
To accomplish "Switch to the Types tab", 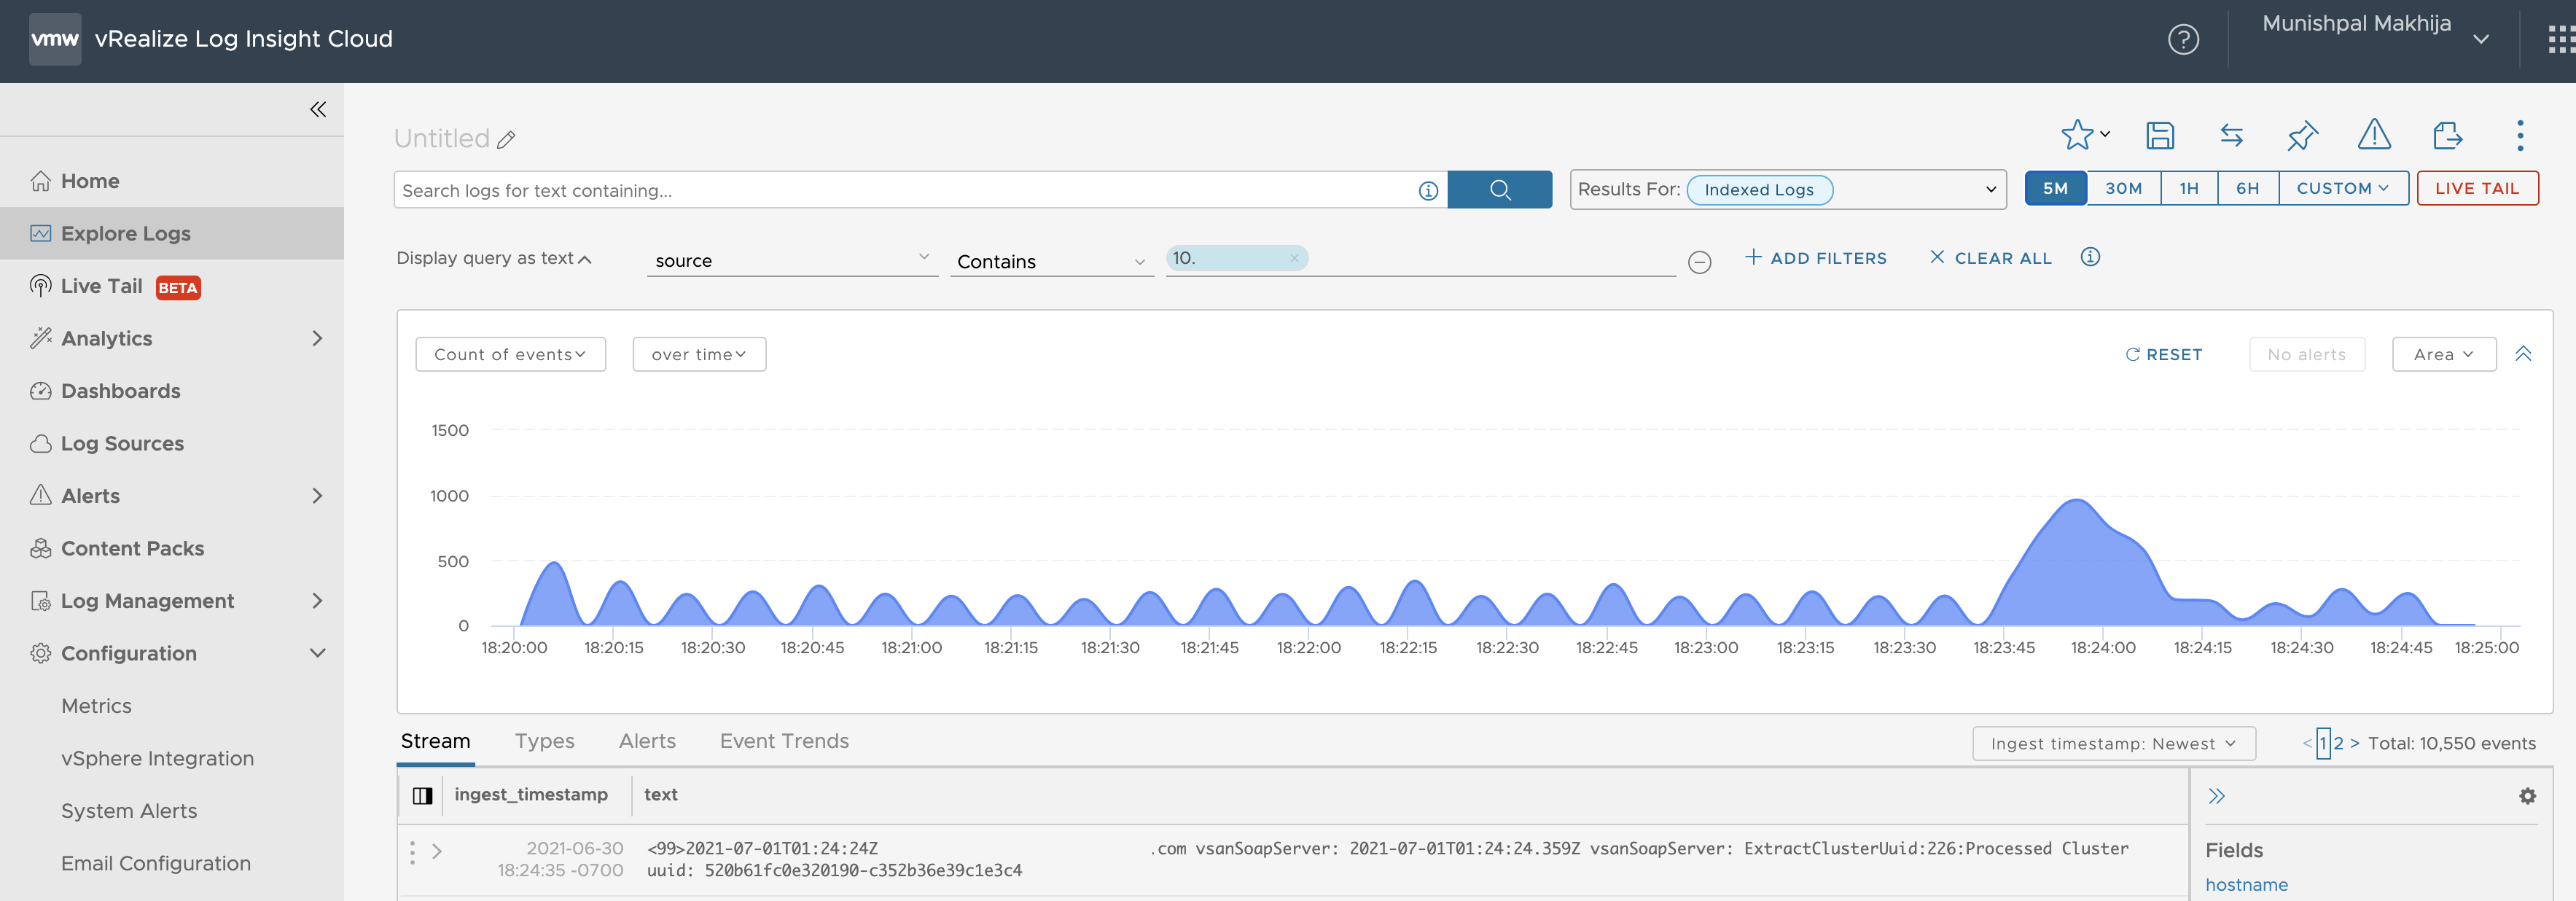I will click(x=544, y=741).
